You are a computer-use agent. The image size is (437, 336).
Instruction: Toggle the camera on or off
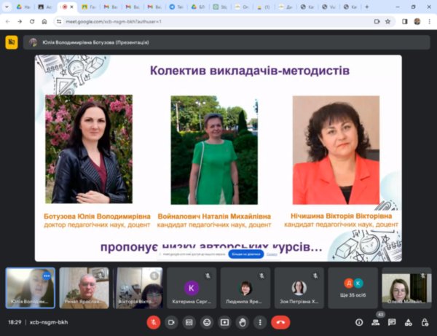[x=172, y=321]
